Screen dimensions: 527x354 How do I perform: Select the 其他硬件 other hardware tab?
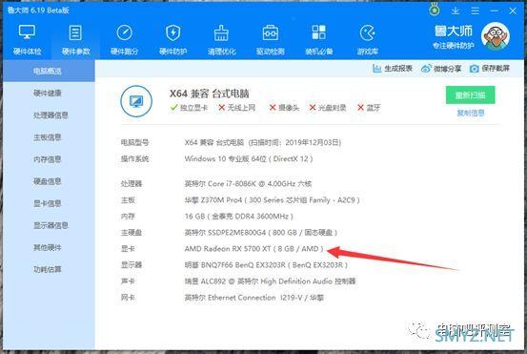(48, 247)
